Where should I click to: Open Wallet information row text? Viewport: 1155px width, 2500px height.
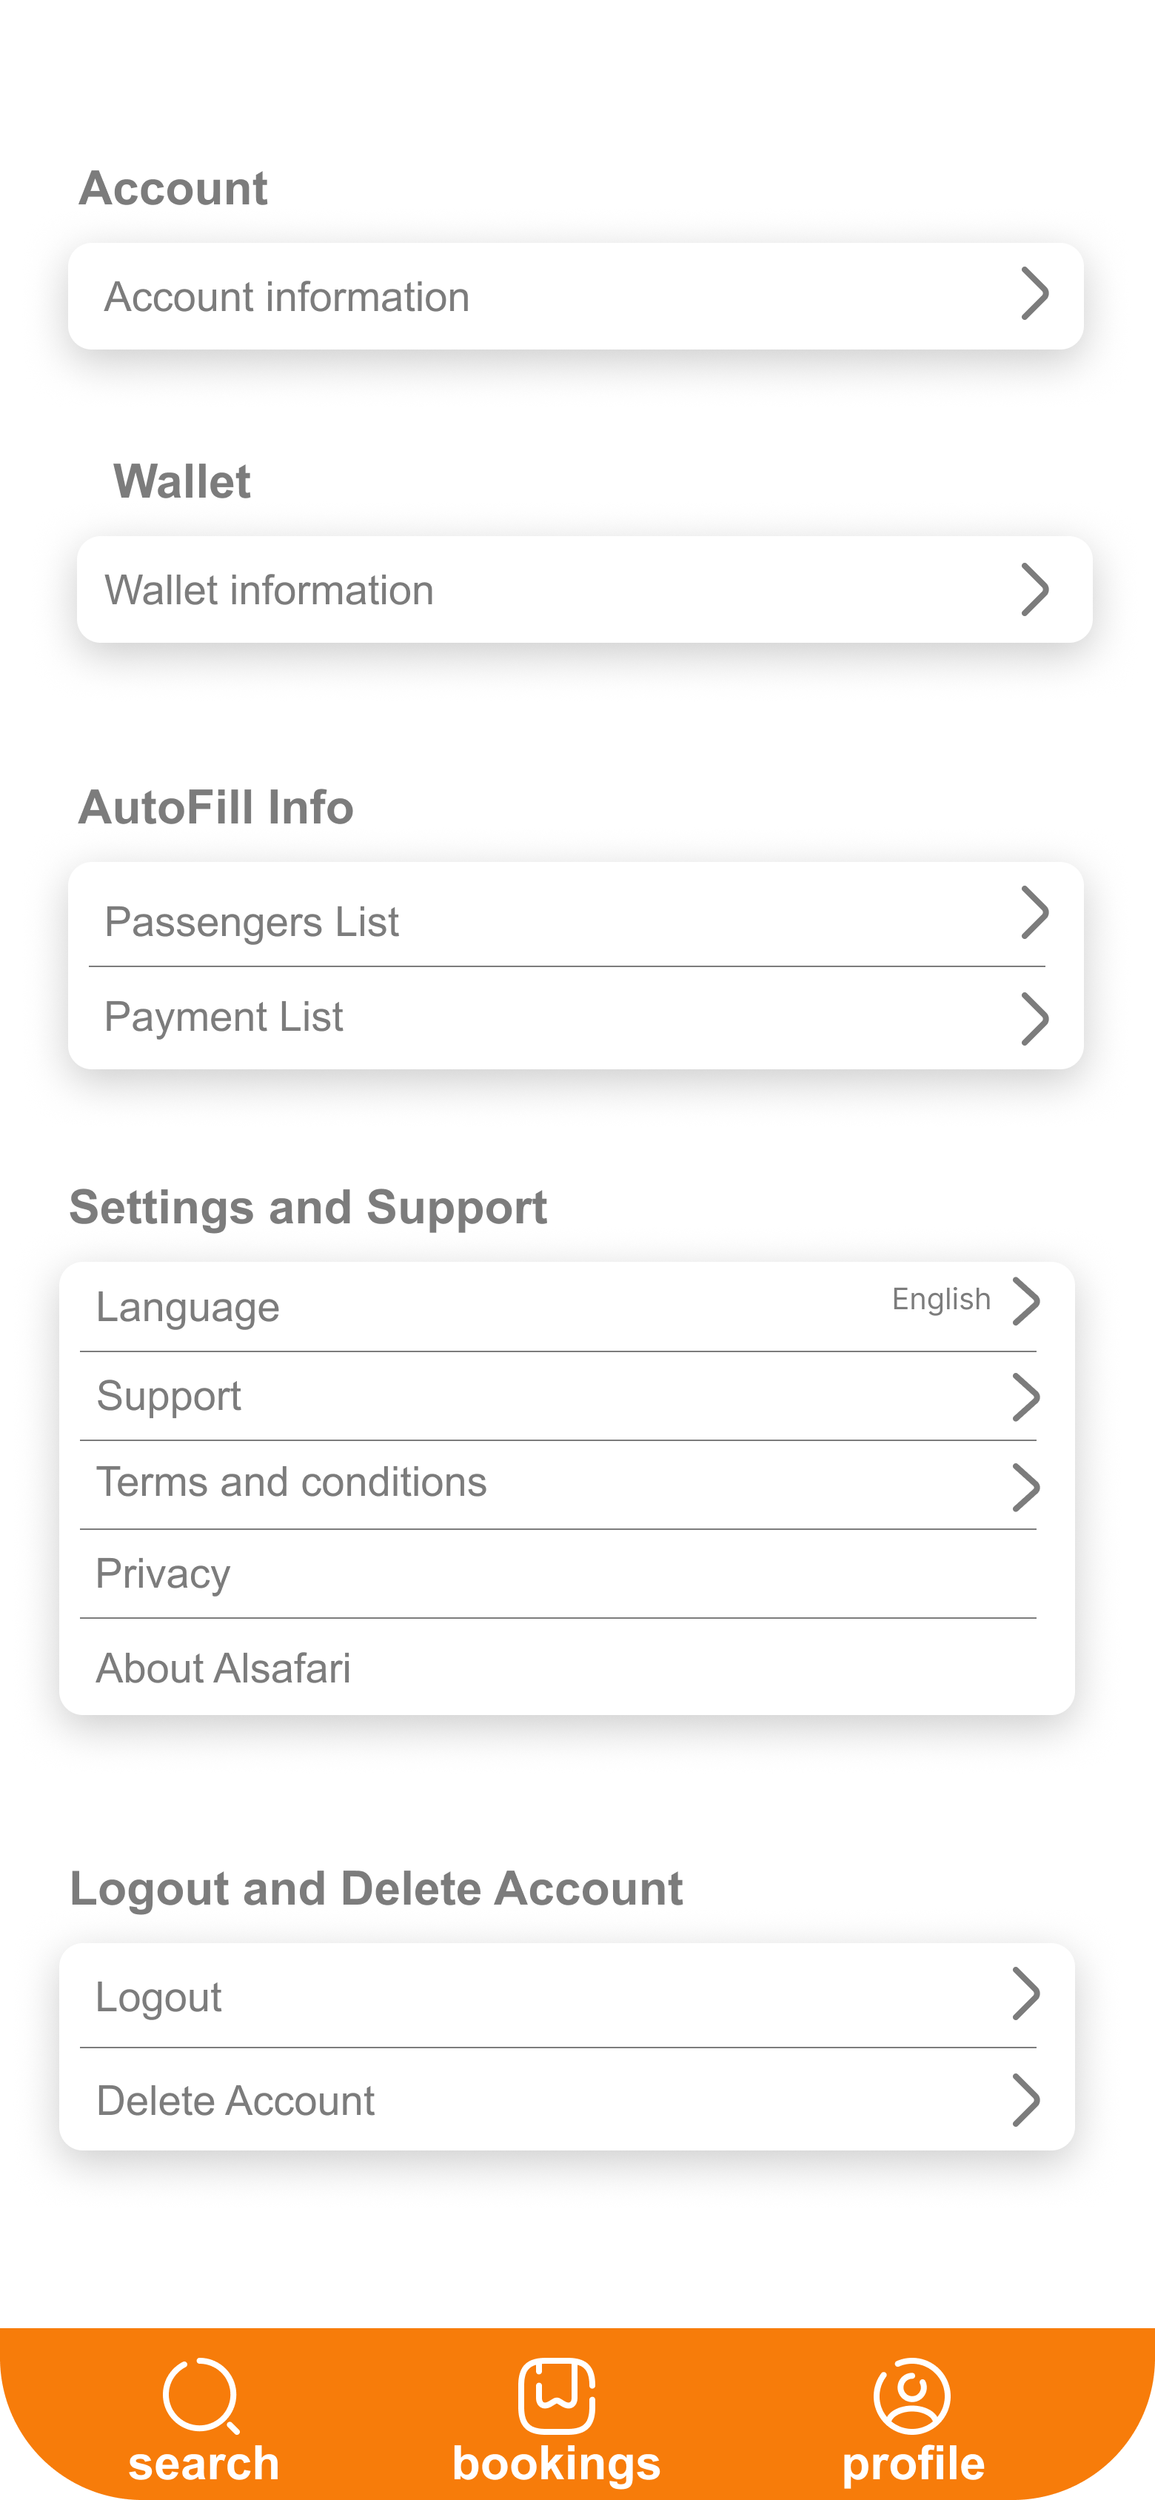(x=269, y=590)
